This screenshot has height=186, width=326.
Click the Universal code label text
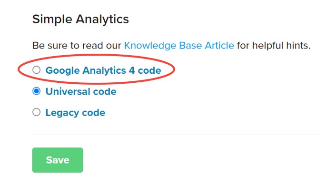click(81, 91)
